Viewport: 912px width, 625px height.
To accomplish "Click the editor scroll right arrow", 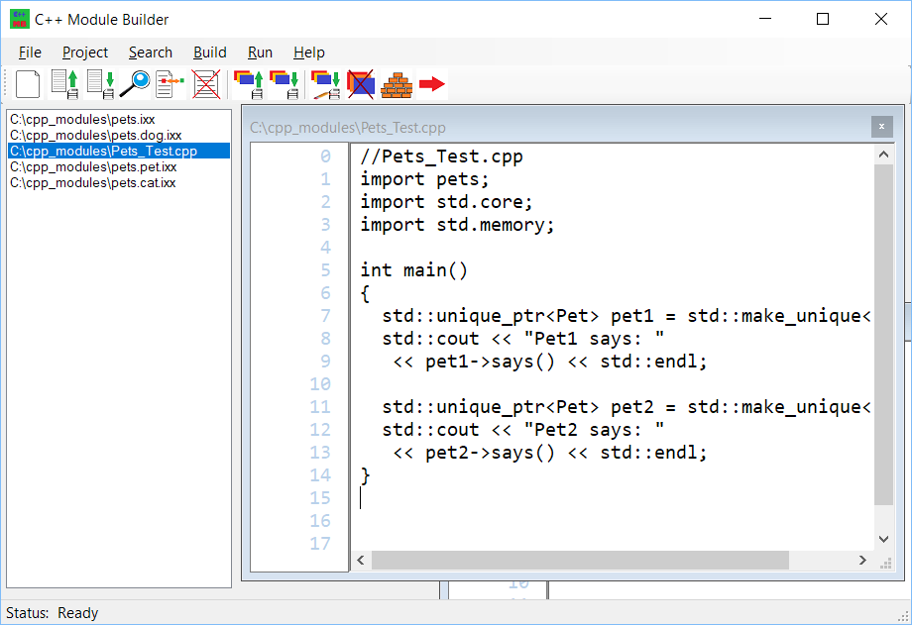I will 862,560.
